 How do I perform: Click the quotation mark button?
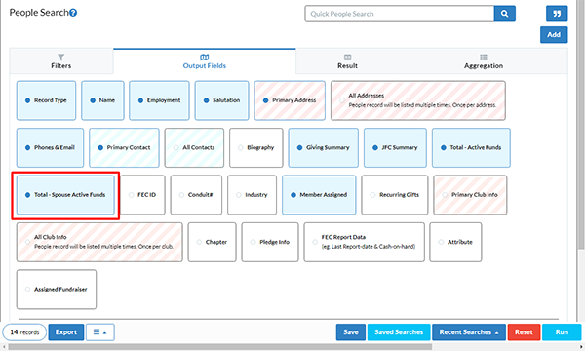click(557, 14)
